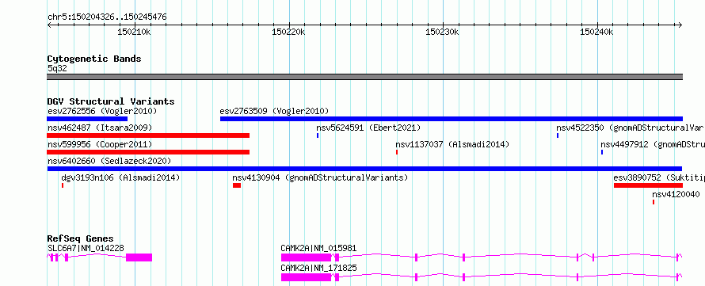Click the dgv3193n106 (Alsmadi2014) label
705x286 pixels.
click(120, 177)
